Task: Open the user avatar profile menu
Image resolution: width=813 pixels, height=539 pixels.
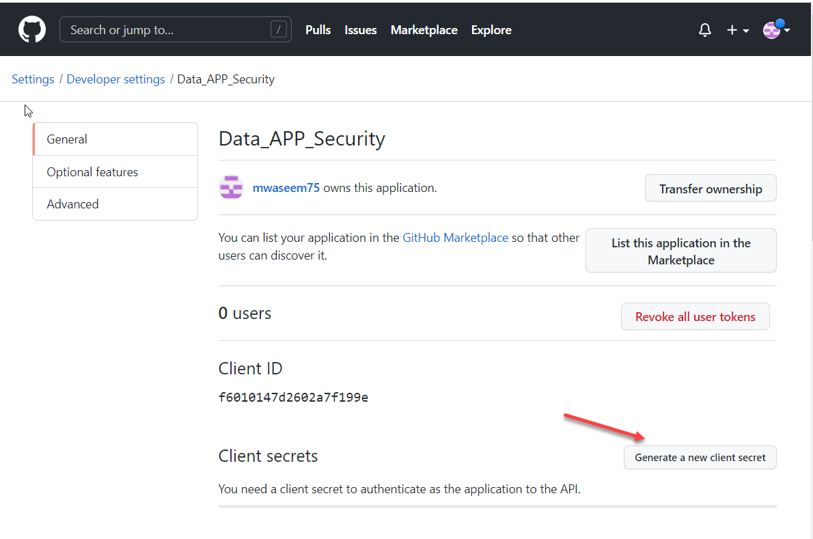Action: (776, 30)
